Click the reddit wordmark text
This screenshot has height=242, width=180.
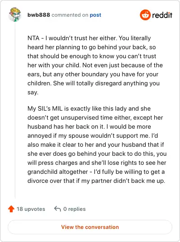click(x=162, y=15)
